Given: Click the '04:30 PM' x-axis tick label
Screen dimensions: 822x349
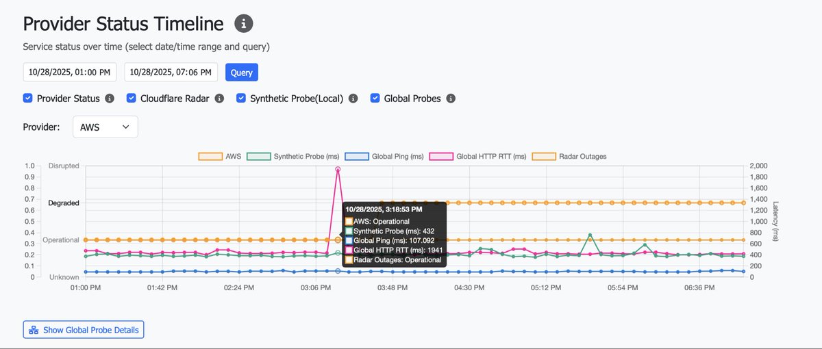Looking at the screenshot, I should coord(470,288).
